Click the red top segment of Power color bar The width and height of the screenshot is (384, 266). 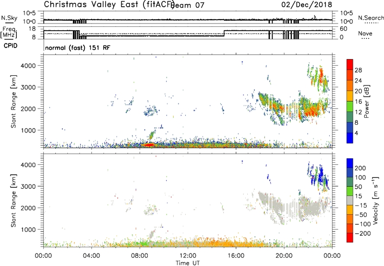350,64
